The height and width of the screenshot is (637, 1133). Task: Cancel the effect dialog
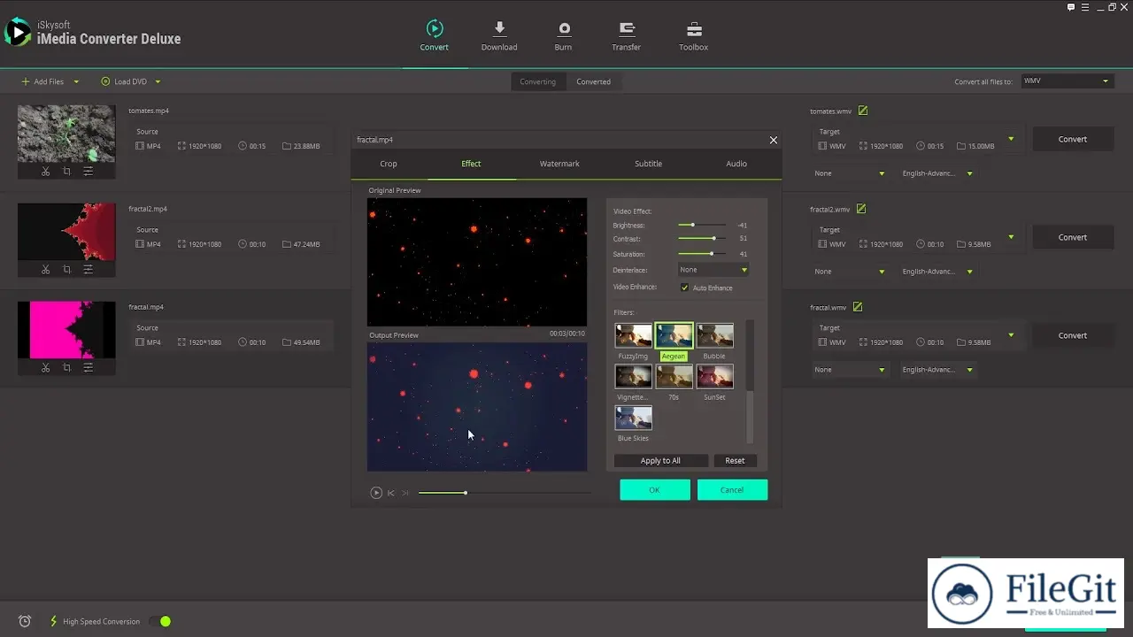click(x=732, y=489)
